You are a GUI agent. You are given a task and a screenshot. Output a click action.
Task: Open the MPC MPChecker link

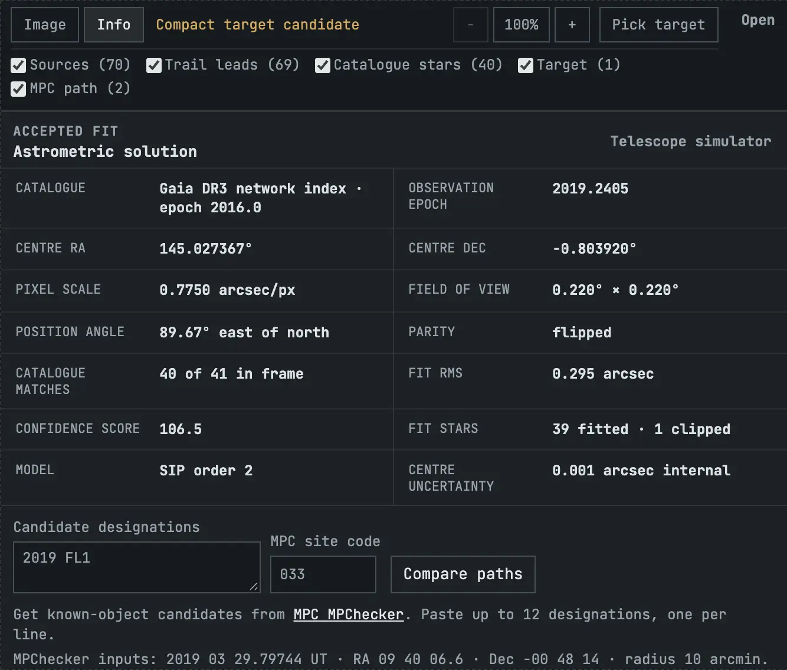[349, 615]
